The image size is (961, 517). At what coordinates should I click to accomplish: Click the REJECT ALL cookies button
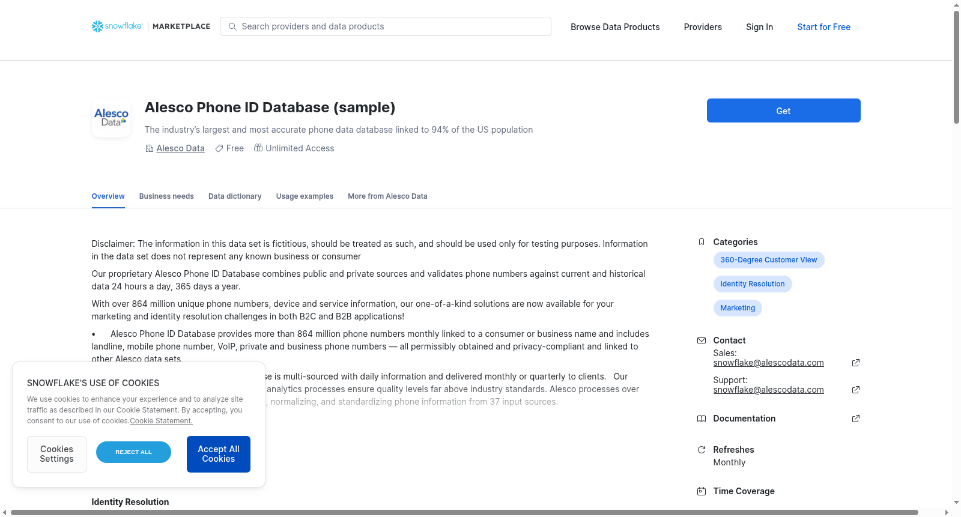pyautogui.click(x=133, y=452)
